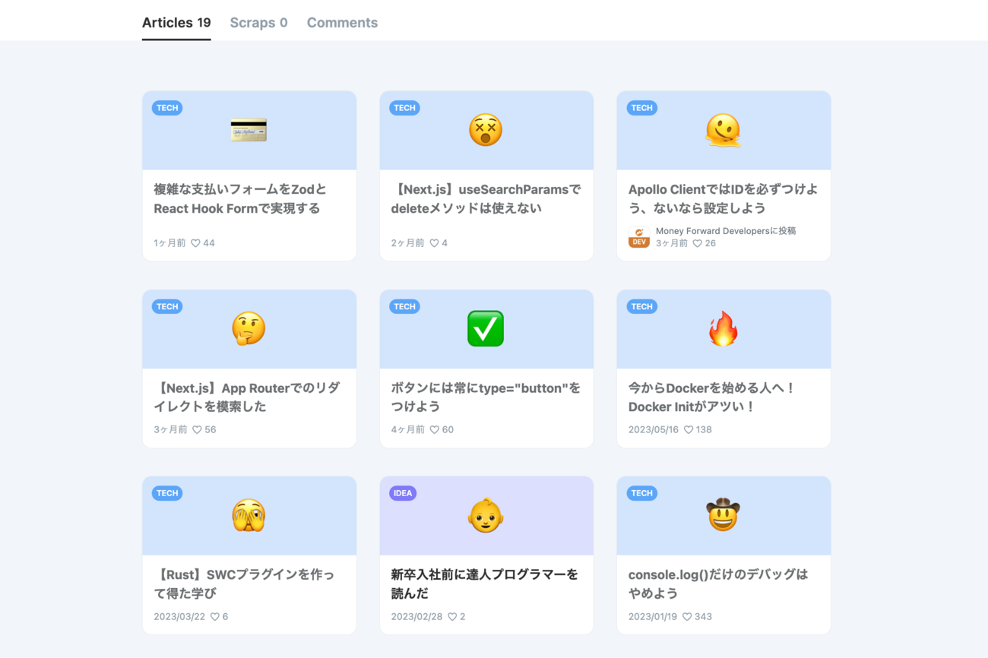This screenshot has width=988, height=658.
Task: Toggle the like heart on the useSearchParams article
Action: click(435, 243)
